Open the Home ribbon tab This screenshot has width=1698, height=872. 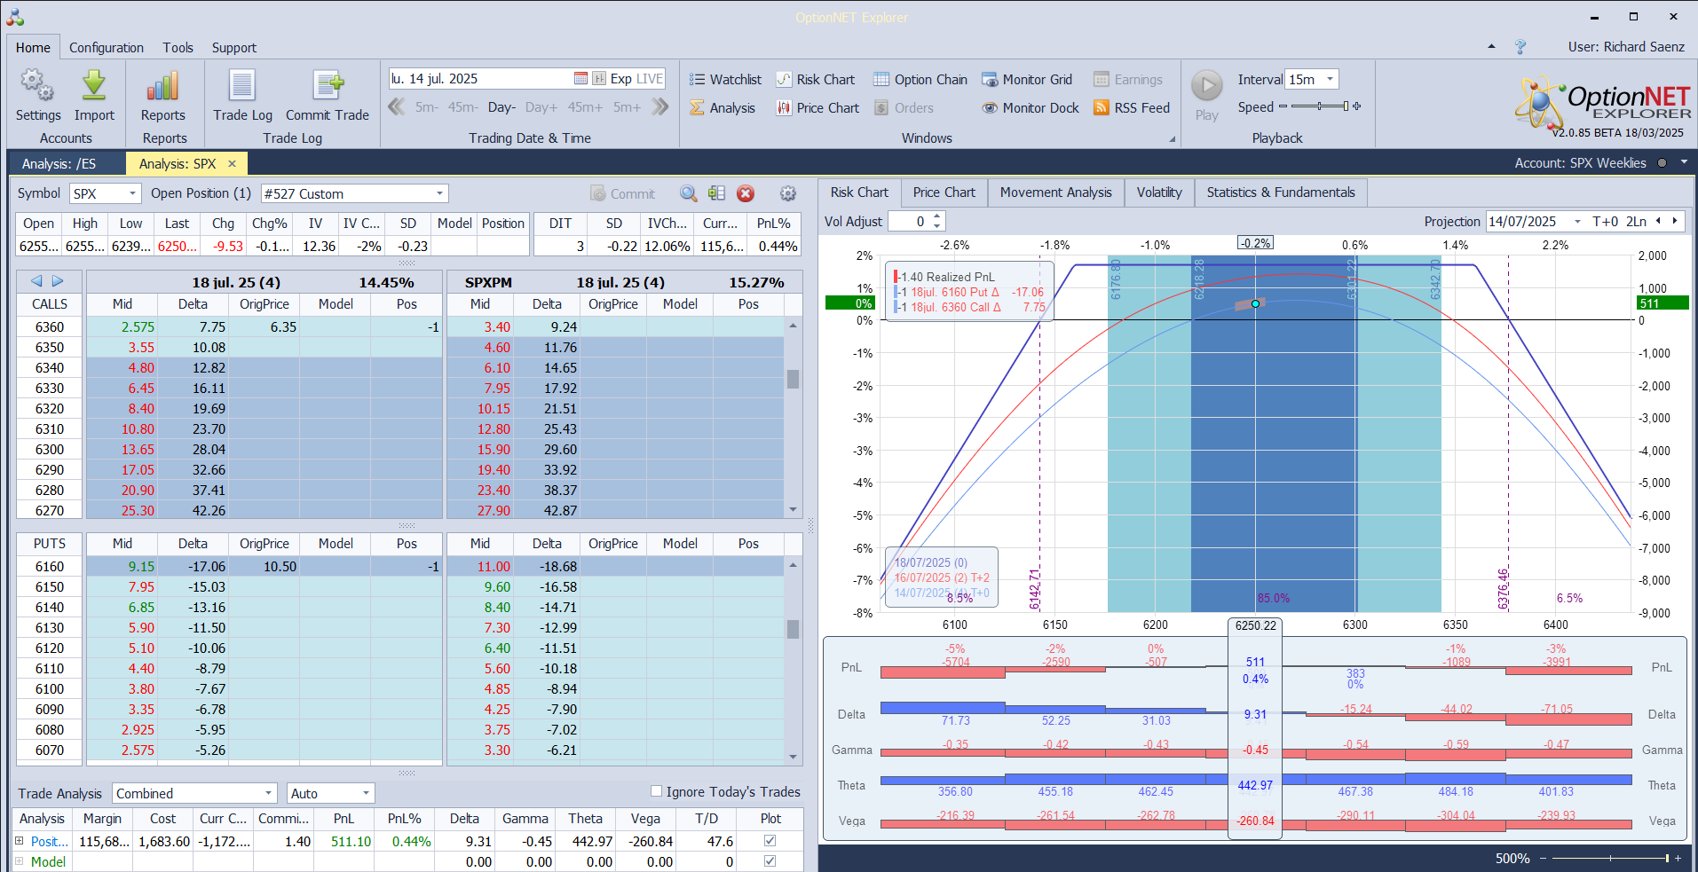(33, 48)
